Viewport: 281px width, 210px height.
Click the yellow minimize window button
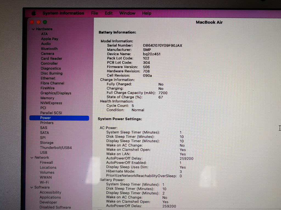(38, 22)
